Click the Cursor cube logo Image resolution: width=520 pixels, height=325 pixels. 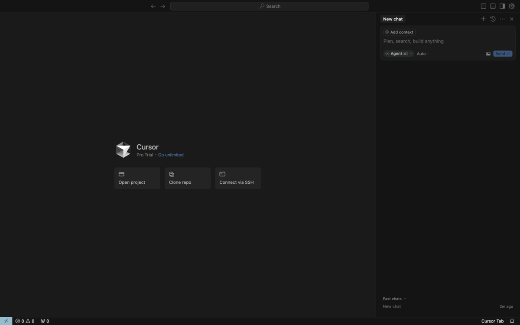click(x=123, y=149)
